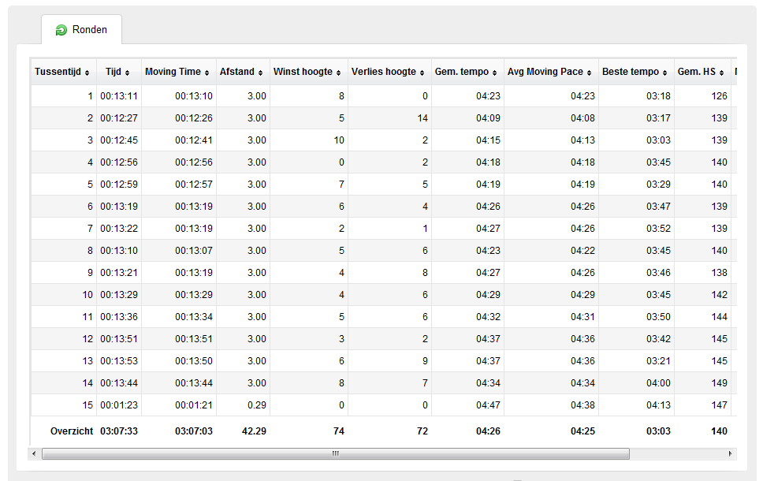This screenshot has height=481, width=763.
Task: Select lap 5 time 00:12:59
Action: click(119, 185)
